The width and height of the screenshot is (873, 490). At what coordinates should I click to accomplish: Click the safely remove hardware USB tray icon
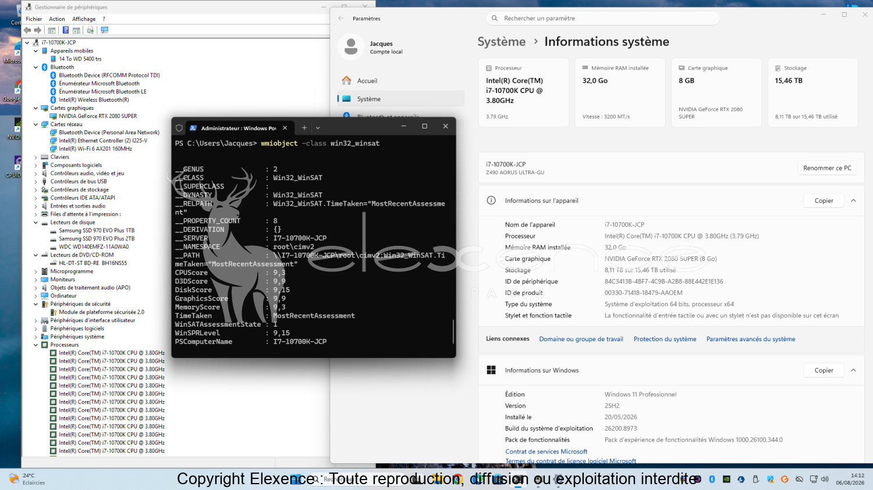pos(755,480)
